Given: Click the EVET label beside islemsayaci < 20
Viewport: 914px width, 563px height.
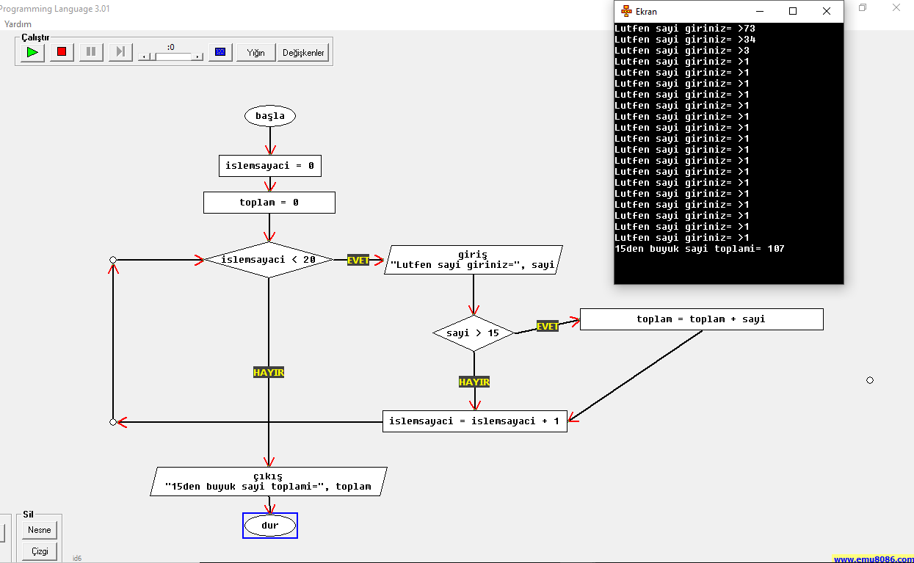Looking at the screenshot, I should point(358,261).
